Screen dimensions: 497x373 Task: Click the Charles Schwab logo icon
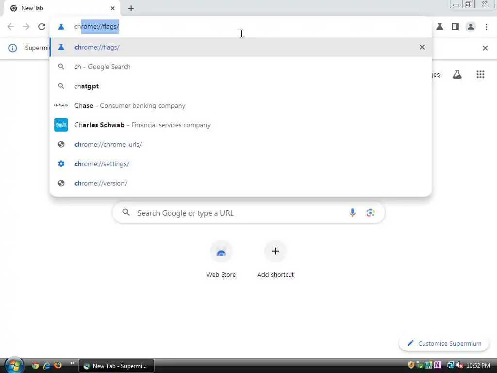click(x=61, y=125)
